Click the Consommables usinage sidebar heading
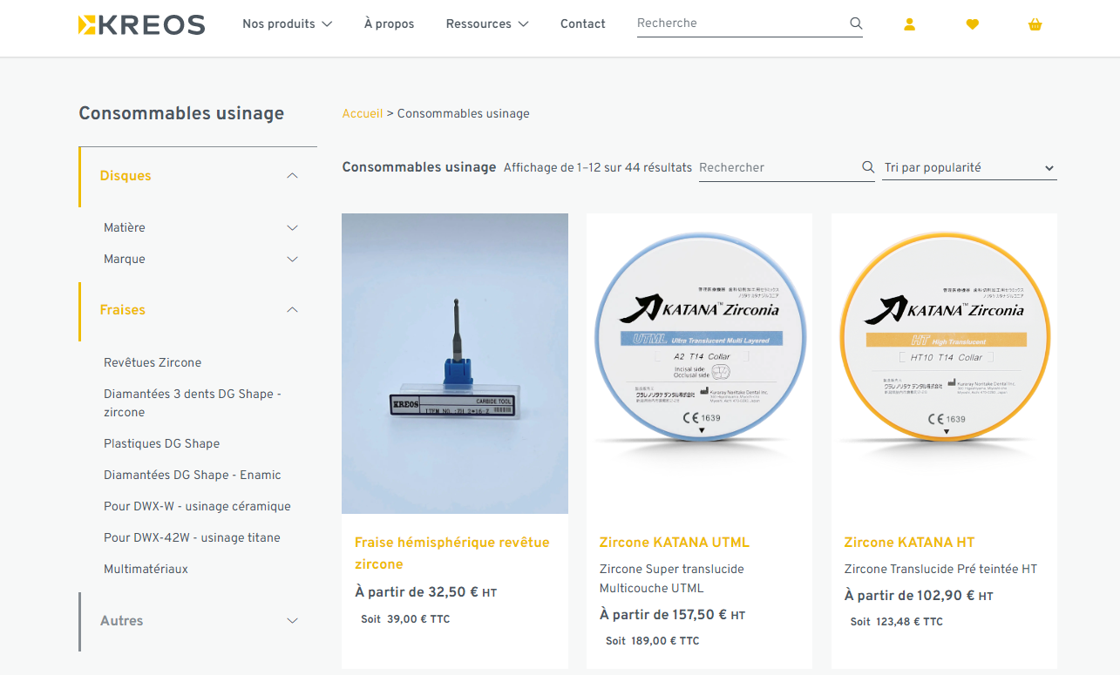Image resolution: width=1120 pixels, height=675 pixels. [x=181, y=113]
